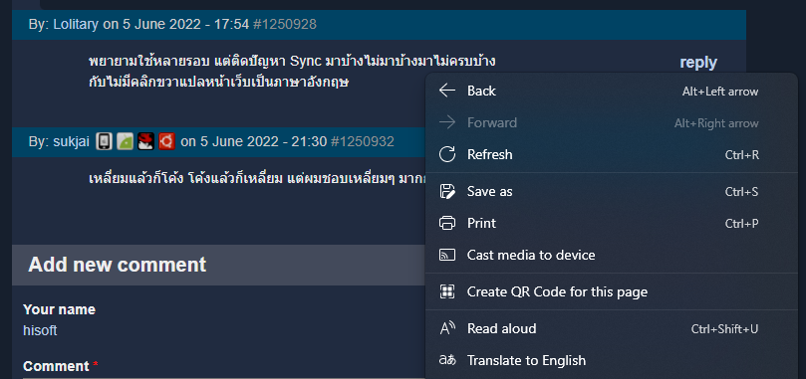Open the Lolitary user profile link
806x379 pixels.
point(76,24)
